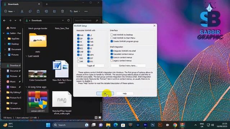Click Search Downloads field
The height and width of the screenshot is (129, 230).
coord(87,20)
